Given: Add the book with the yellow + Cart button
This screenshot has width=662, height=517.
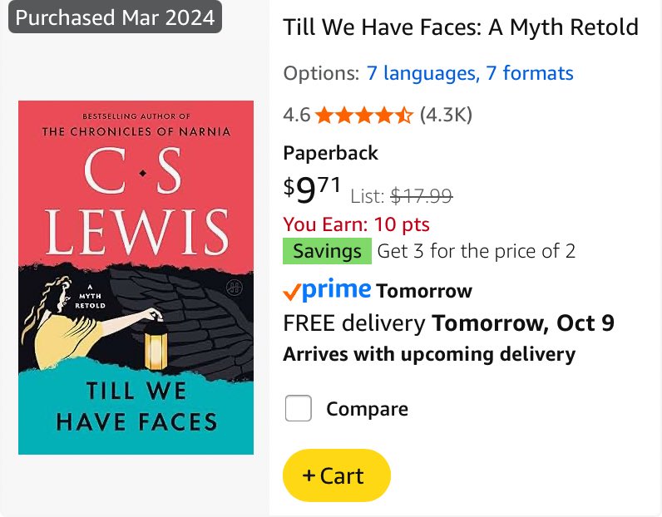Looking at the screenshot, I should [337, 475].
